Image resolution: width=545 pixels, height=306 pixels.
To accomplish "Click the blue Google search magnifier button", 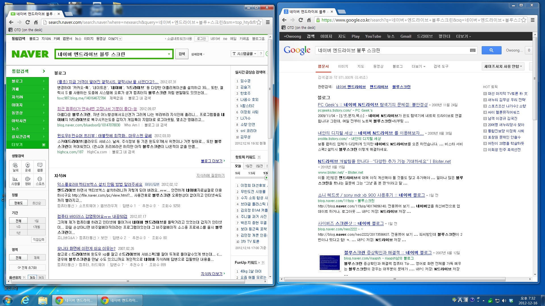I will click(491, 50).
